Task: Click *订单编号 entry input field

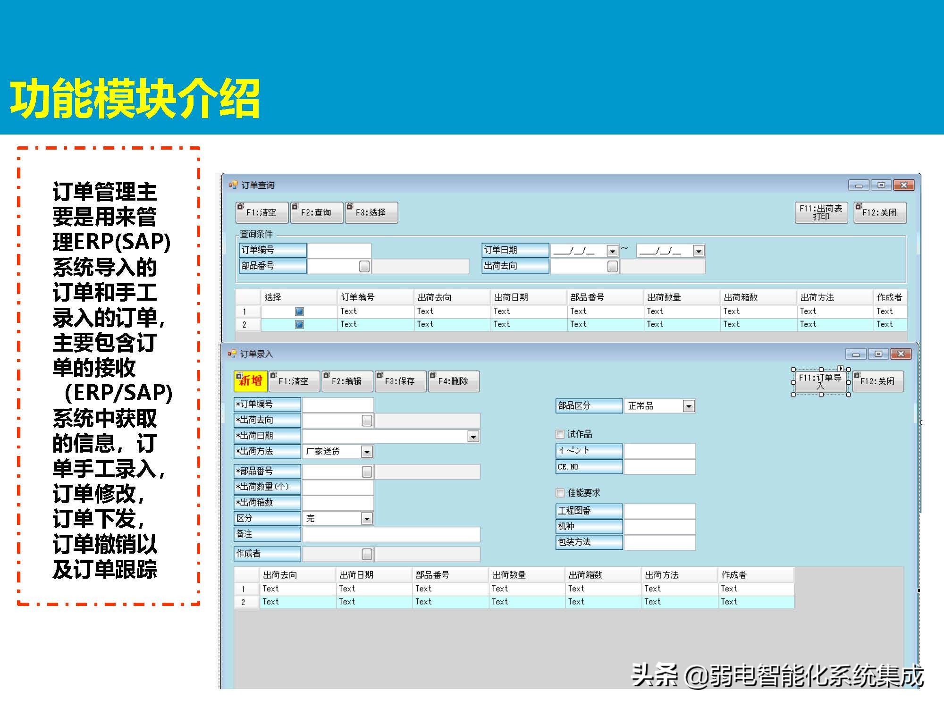Action: [338, 405]
